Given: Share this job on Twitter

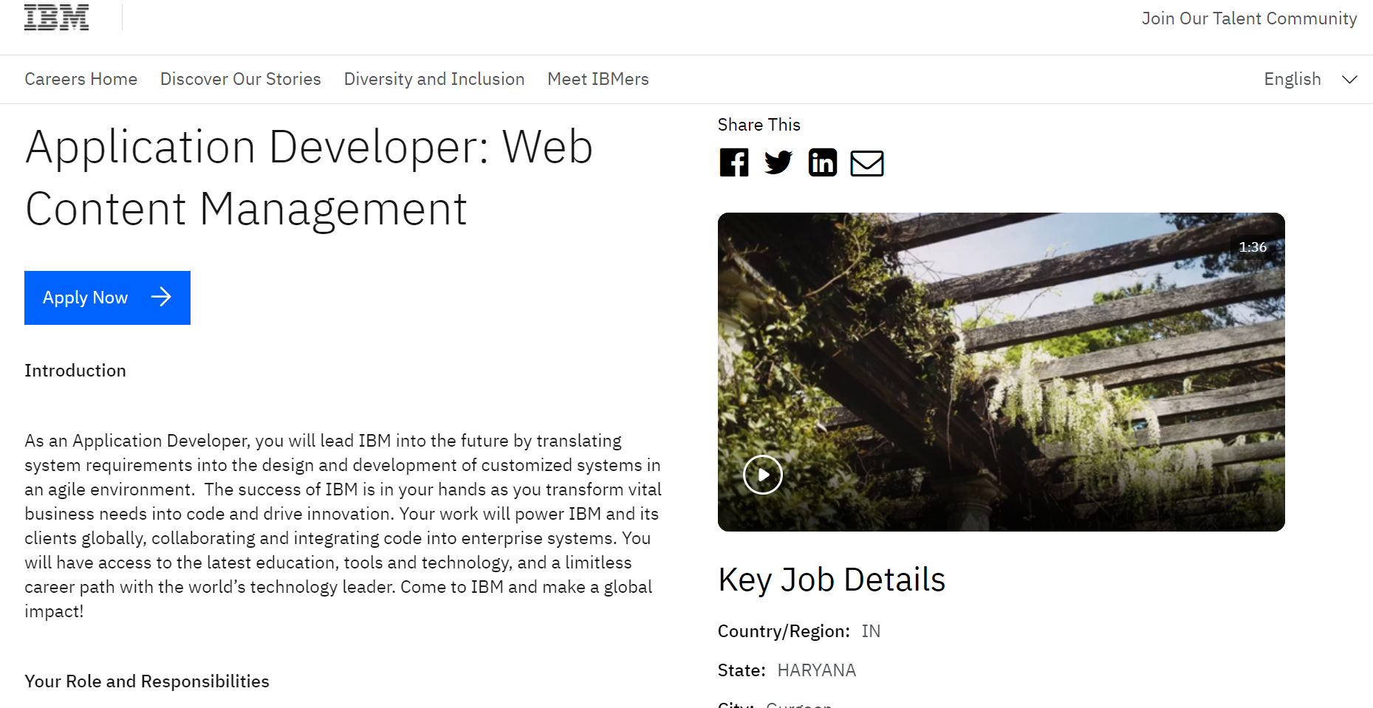Looking at the screenshot, I should [778, 162].
